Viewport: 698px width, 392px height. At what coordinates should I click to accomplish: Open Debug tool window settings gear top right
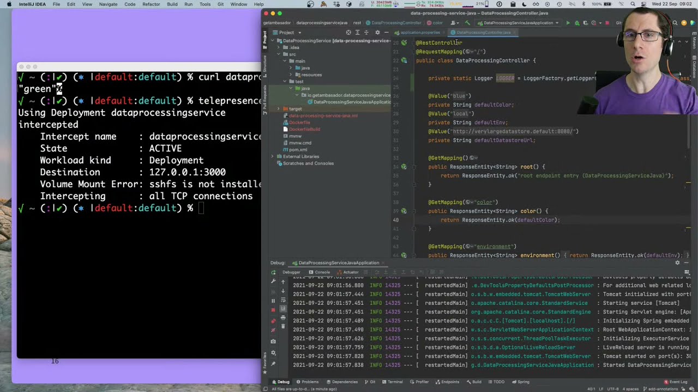678,263
